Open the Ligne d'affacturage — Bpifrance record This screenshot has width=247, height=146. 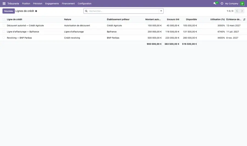pos(23,31)
